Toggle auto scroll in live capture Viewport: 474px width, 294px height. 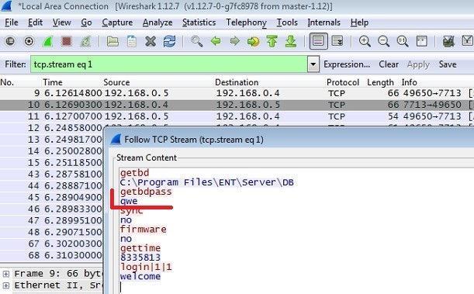point(337,41)
